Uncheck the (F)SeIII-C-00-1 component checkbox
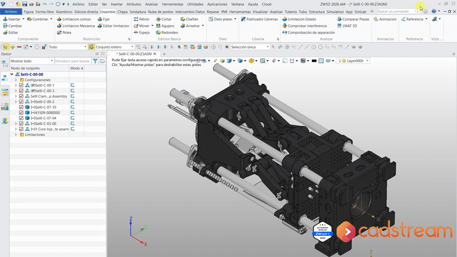 21,85
